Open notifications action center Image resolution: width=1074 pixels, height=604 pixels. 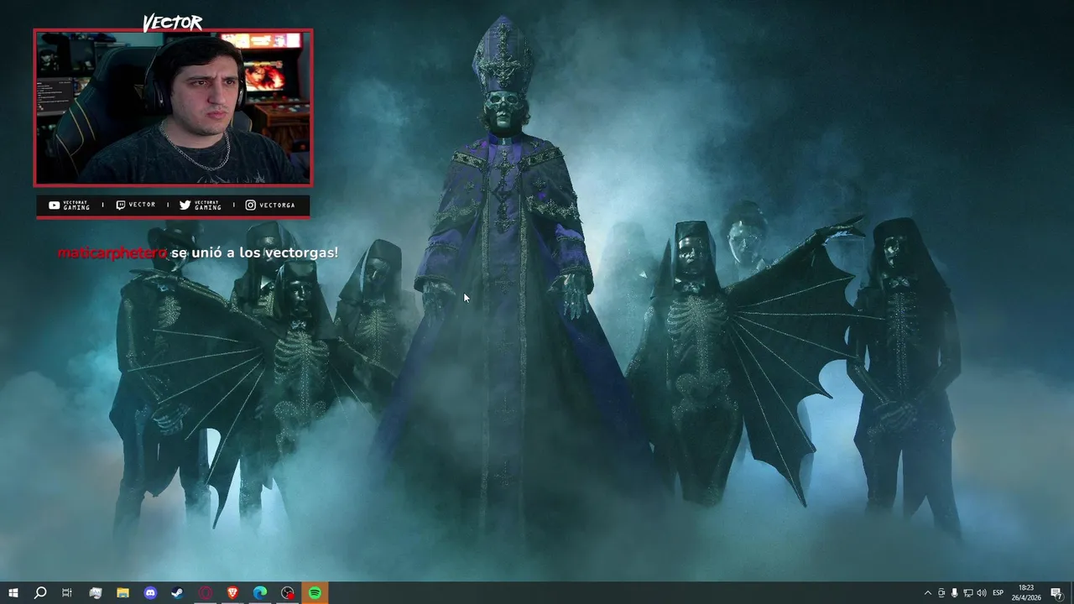coord(1056,593)
